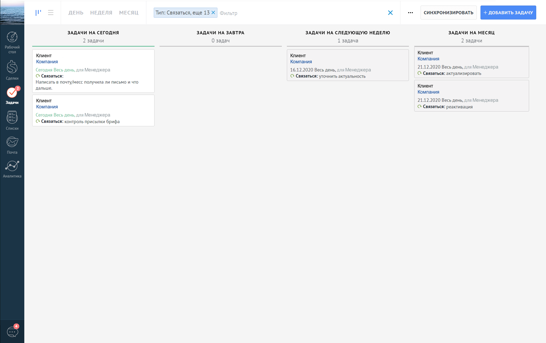Open the chat bubble notifications icon
546x343 pixels.
click(12, 332)
